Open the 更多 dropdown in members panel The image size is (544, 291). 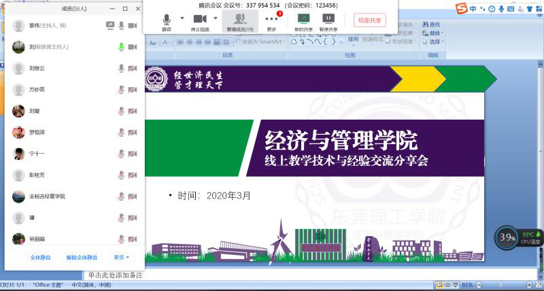[122, 258]
